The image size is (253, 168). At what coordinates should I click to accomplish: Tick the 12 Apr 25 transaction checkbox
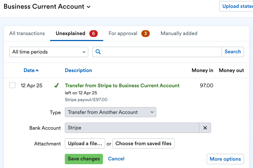[13, 85]
